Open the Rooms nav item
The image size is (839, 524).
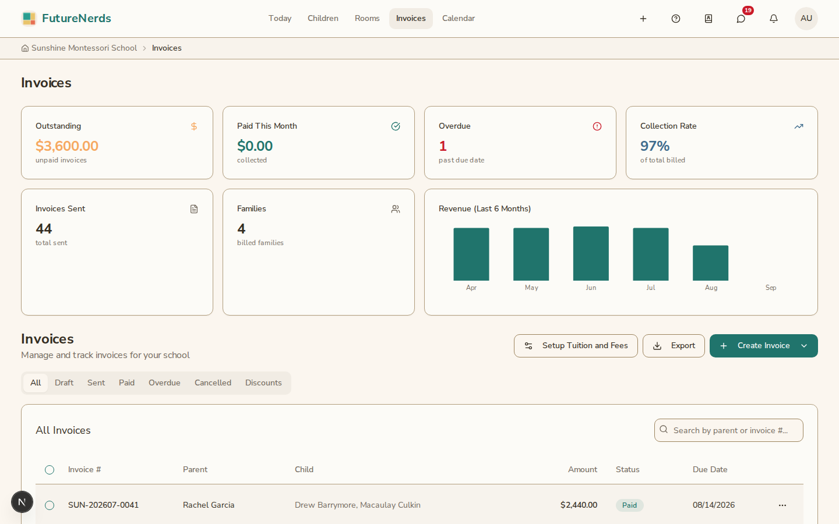tap(367, 19)
